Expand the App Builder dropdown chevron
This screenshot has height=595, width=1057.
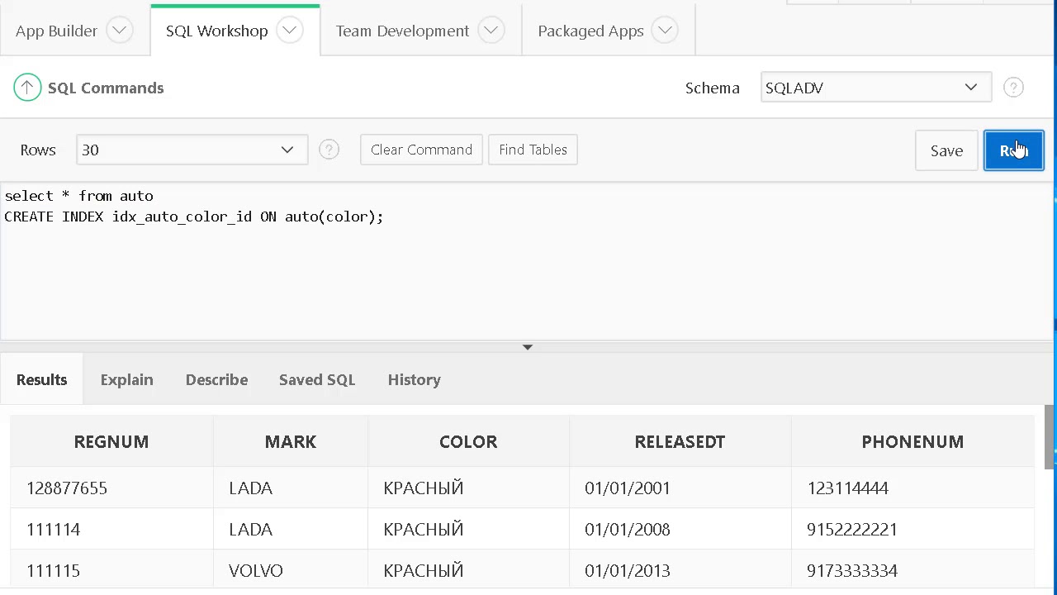[x=120, y=31]
